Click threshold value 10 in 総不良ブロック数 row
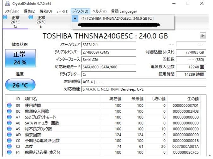The height and width of the screenshot is (159, 213). point(163,129)
